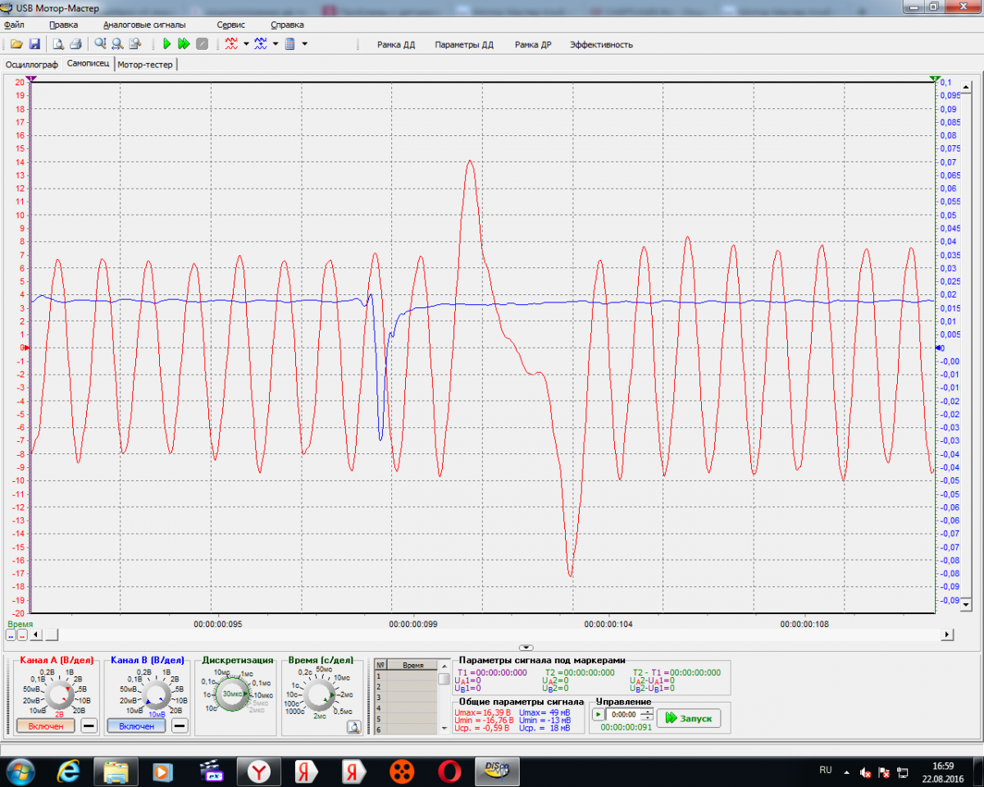Image resolution: width=984 pixels, height=787 pixels.
Task: Switch to Мотор-тестер tab
Action: (x=144, y=64)
